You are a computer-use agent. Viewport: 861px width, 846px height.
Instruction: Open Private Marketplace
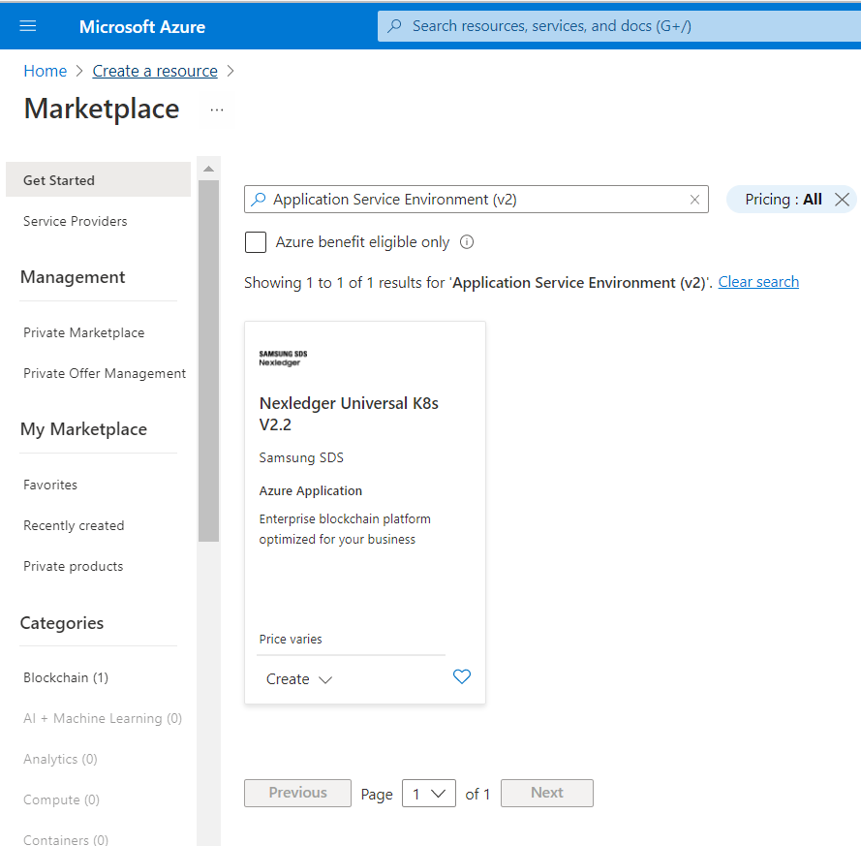83,332
